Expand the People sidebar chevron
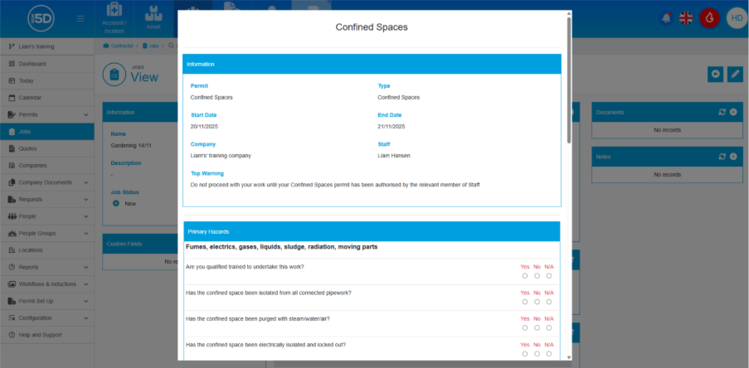Viewport: 749px width, 368px height. (x=86, y=216)
